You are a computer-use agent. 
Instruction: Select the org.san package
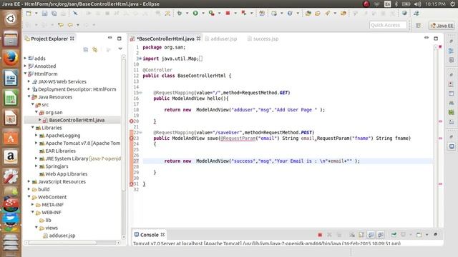tap(54, 112)
